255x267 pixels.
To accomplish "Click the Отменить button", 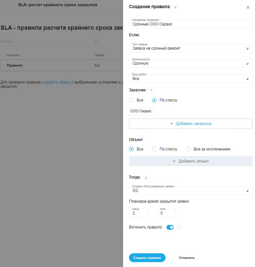I will click(187, 258).
